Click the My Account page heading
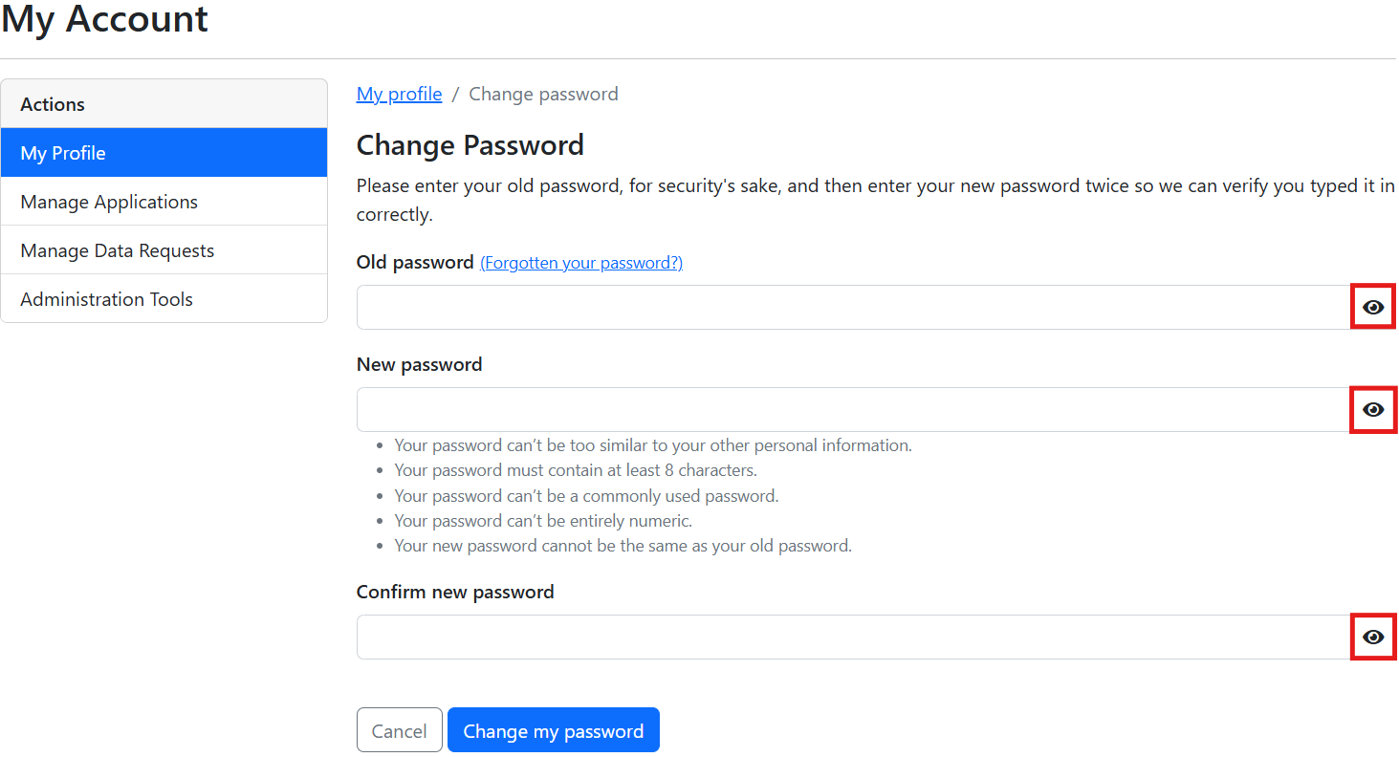The height and width of the screenshot is (757, 1399). click(104, 18)
